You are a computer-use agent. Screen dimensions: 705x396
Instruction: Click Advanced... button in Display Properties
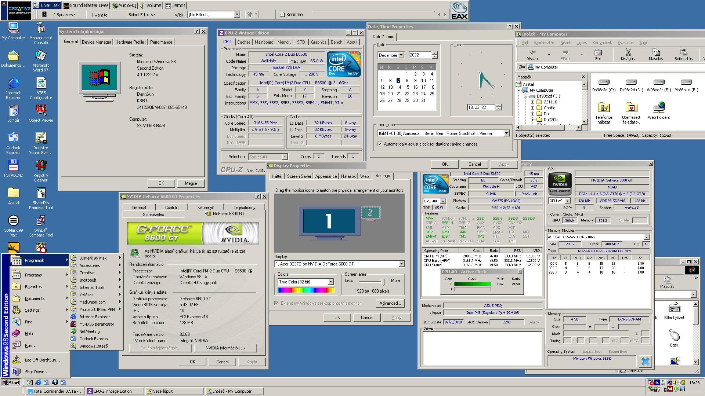(390, 303)
